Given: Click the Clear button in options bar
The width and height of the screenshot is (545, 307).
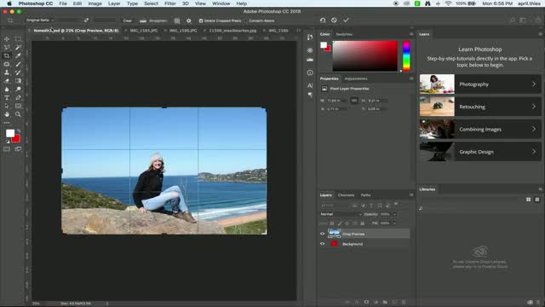Looking at the screenshot, I should coord(127,20).
